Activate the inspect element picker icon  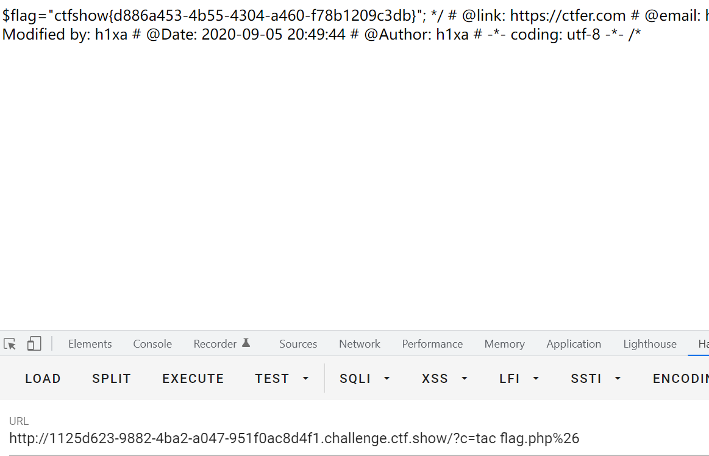pos(10,344)
